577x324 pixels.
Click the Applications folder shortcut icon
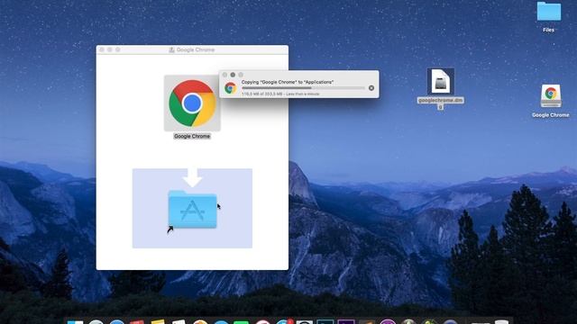click(192, 210)
